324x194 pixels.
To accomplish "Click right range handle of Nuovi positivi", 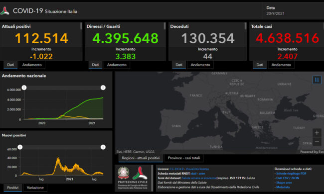I will point(103,147).
